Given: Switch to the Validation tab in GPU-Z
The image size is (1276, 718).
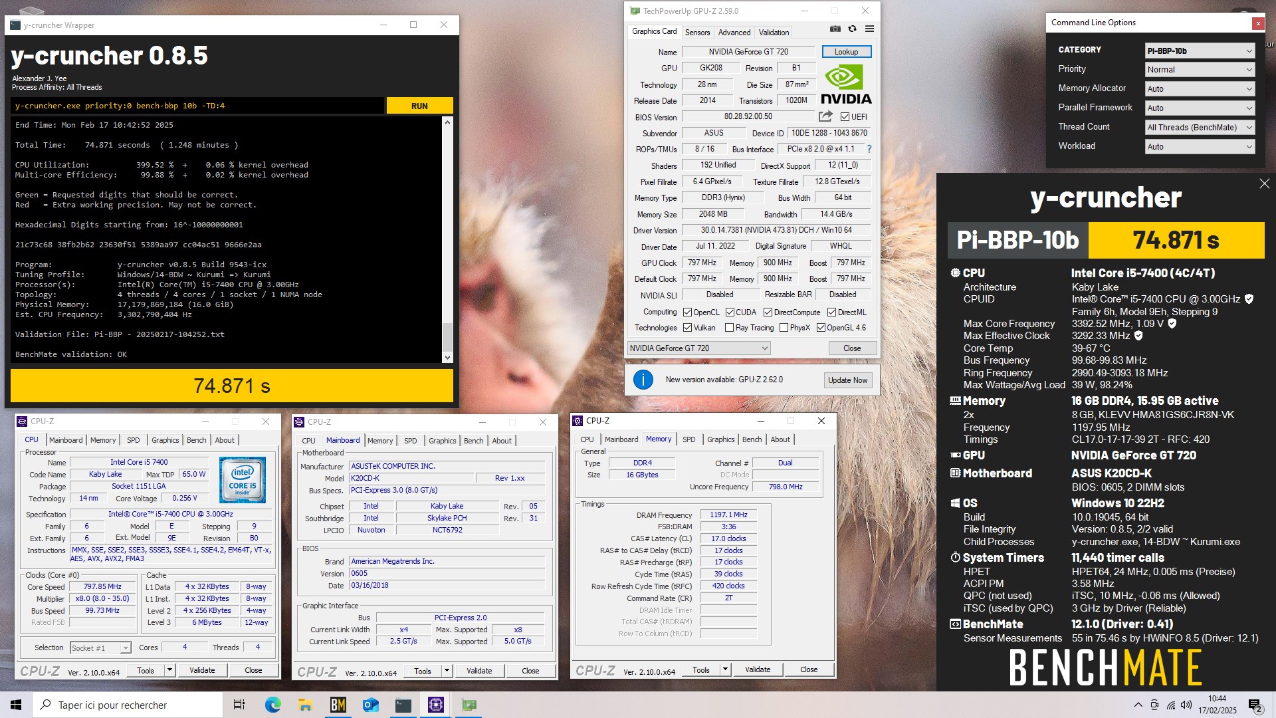Looking at the screenshot, I should (x=774, y=32).
